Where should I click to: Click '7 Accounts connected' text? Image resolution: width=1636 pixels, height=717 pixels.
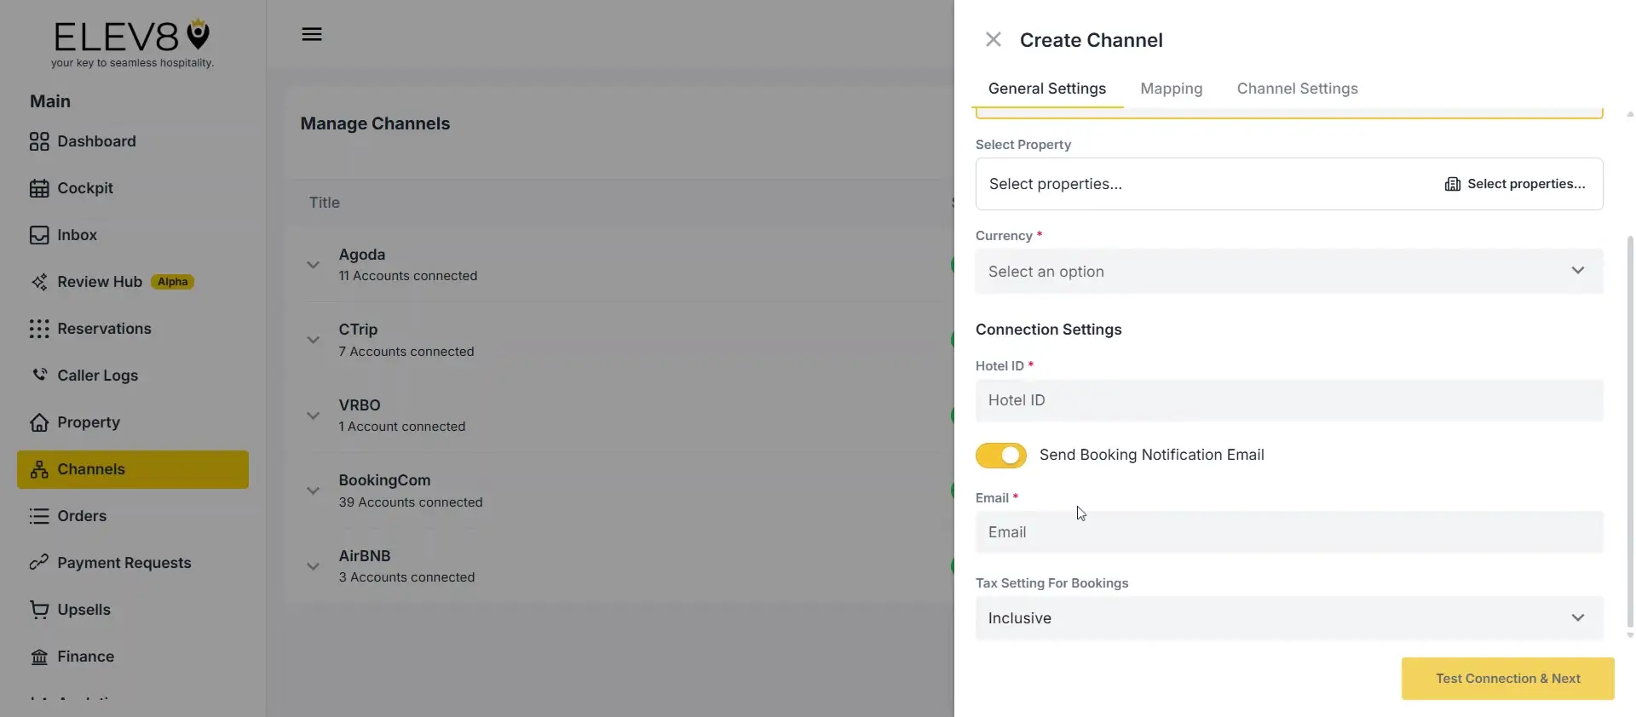[x=406, y=352]
